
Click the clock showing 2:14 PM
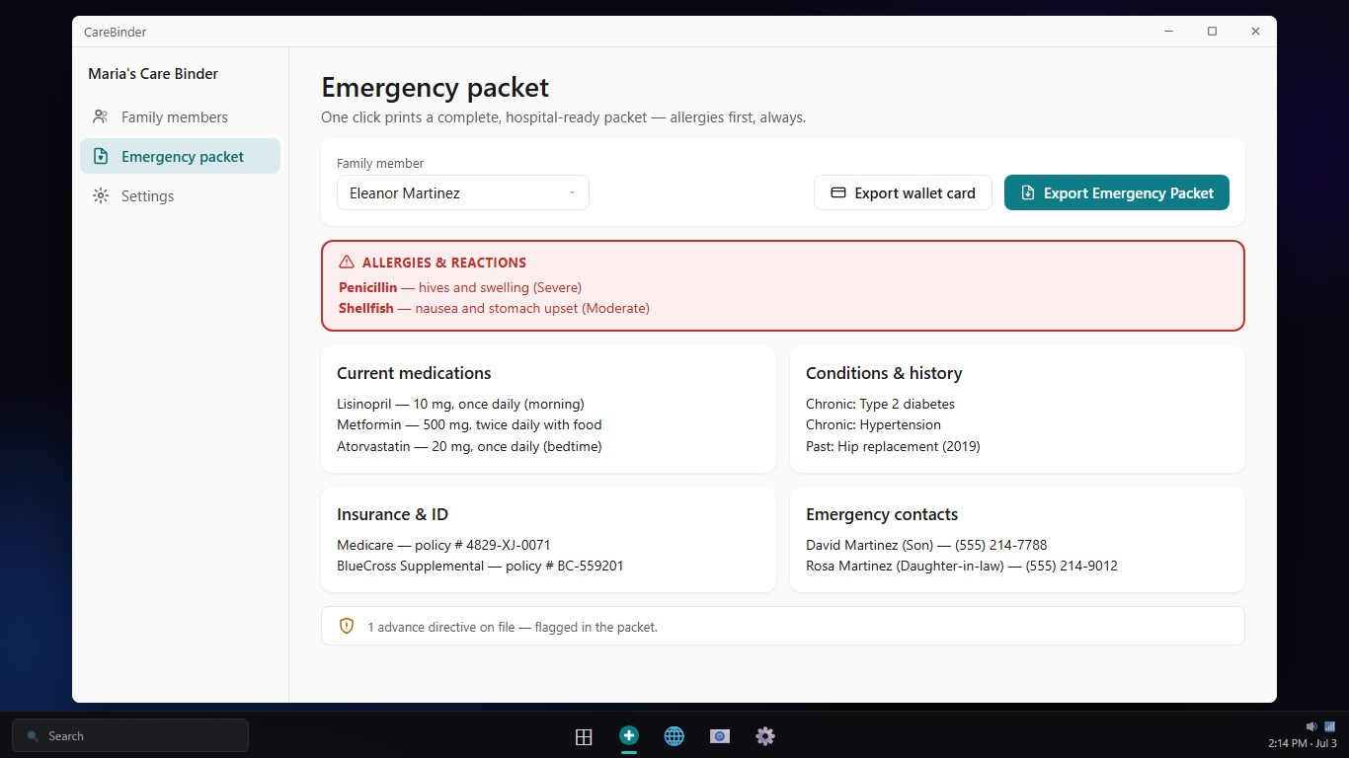(1303, 743)
